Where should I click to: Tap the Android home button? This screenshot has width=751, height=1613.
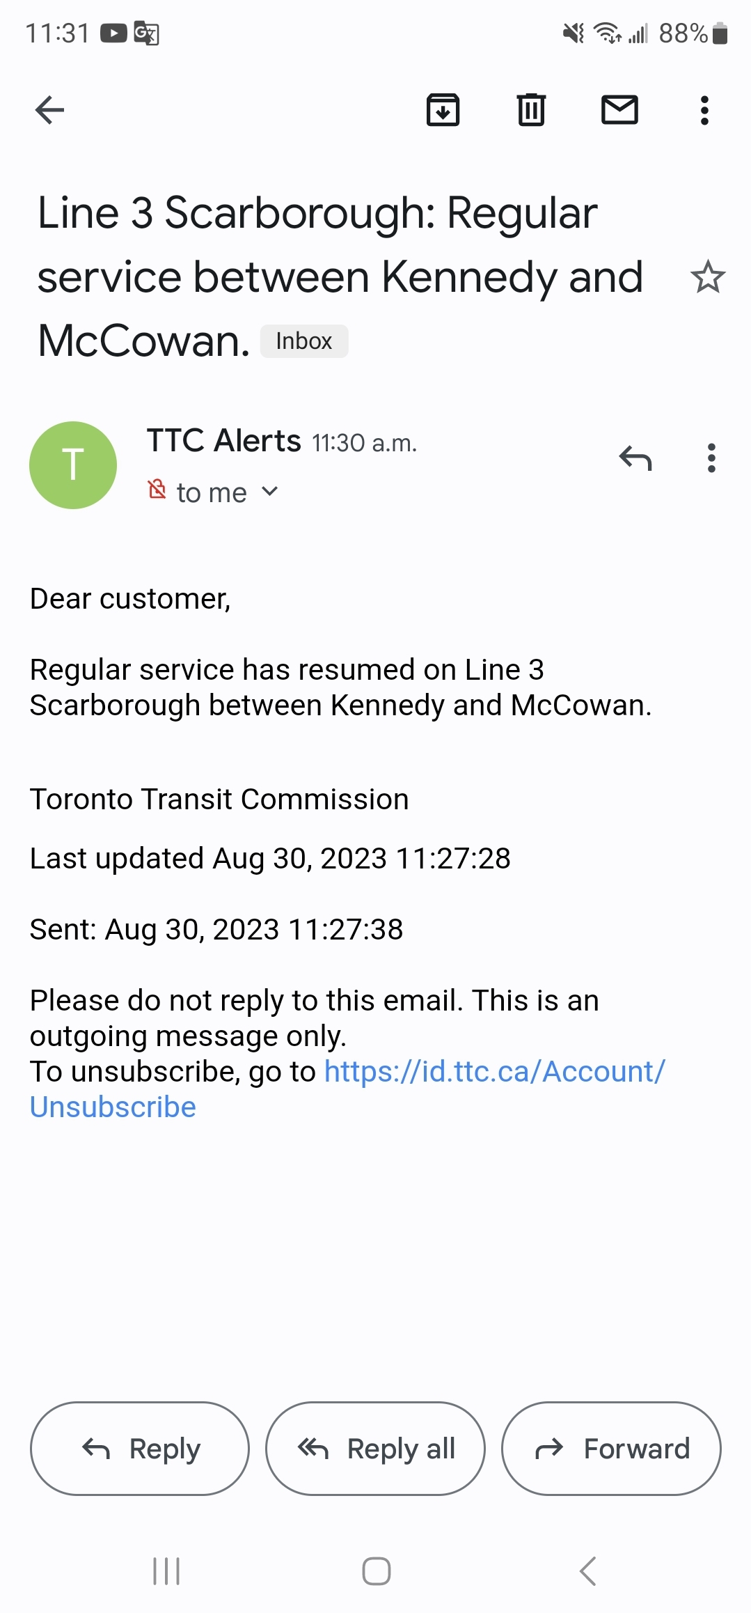[376, 1571]
